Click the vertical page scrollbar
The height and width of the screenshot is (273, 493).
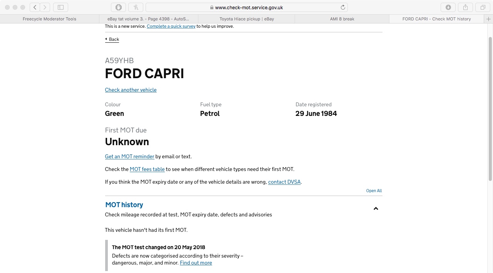click(490, 109)
